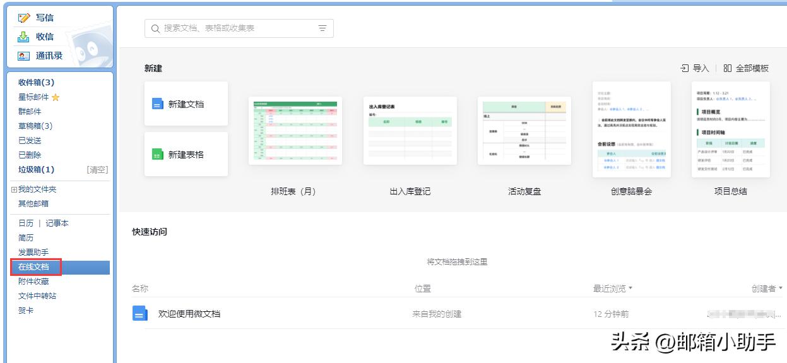The image size is (787, 363).
Task: Click the 导入 import button
Action: pos(695,68)
